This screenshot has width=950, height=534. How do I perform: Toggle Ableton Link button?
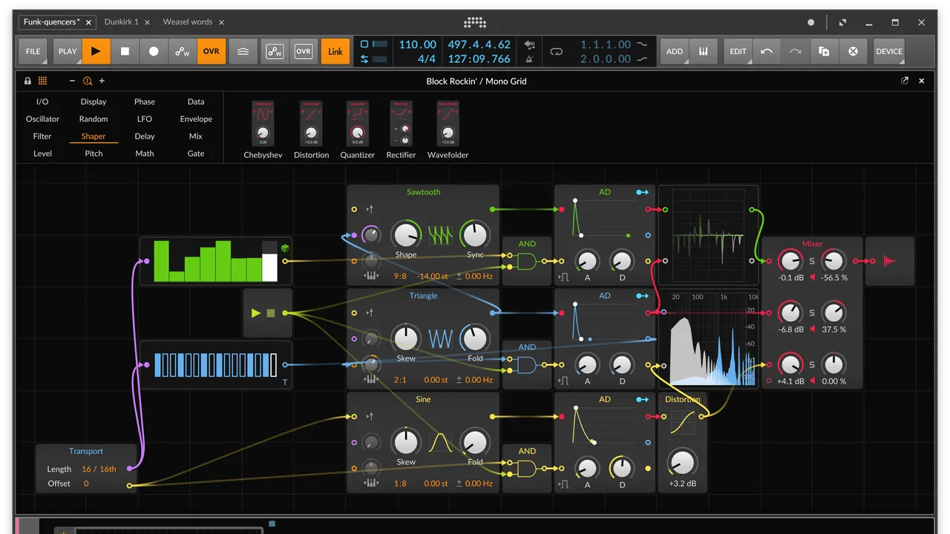335,51
